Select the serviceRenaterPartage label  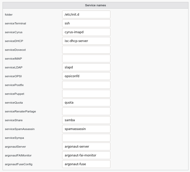(20, 111)
